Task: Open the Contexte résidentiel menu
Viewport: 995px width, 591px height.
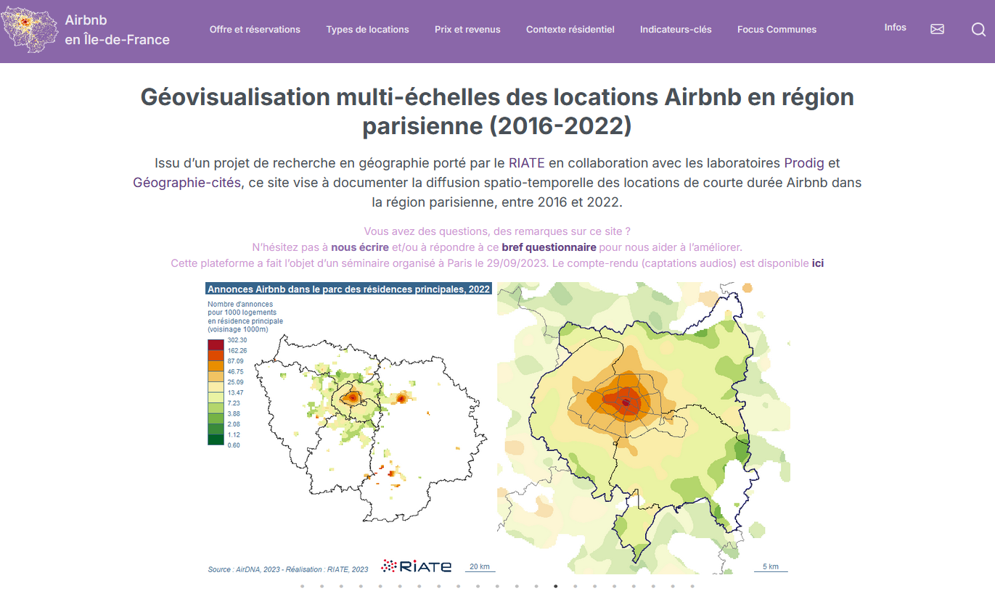Action: tap(570, 30)
